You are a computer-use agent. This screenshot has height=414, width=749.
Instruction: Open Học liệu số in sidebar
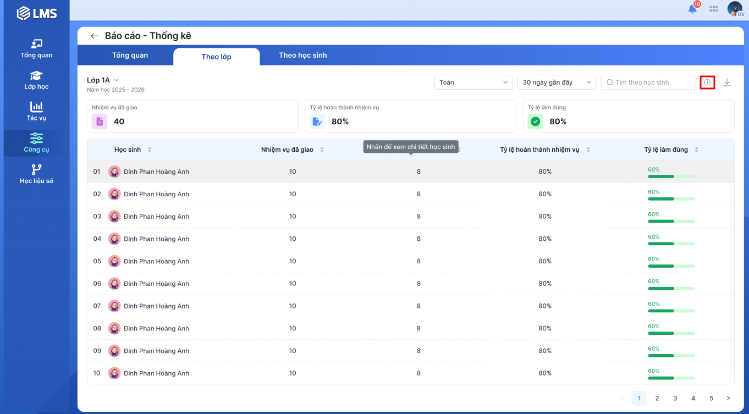pos(36,174)
